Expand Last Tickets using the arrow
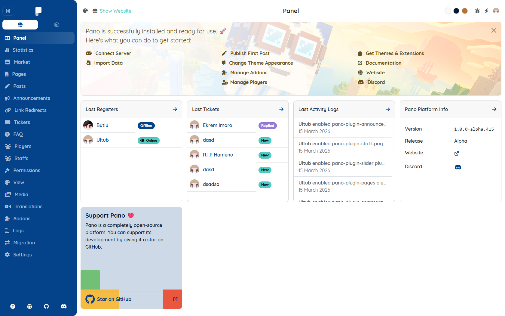This screenshot has width=505, height=316. tap(281, 109)
